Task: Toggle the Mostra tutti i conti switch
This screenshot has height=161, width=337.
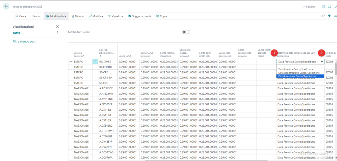Action: (x=186, y=32)
